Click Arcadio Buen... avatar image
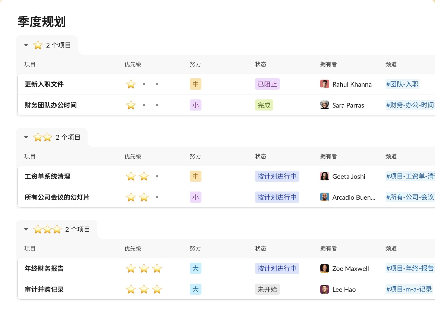 pyautogui.click(x=324, y=197)
